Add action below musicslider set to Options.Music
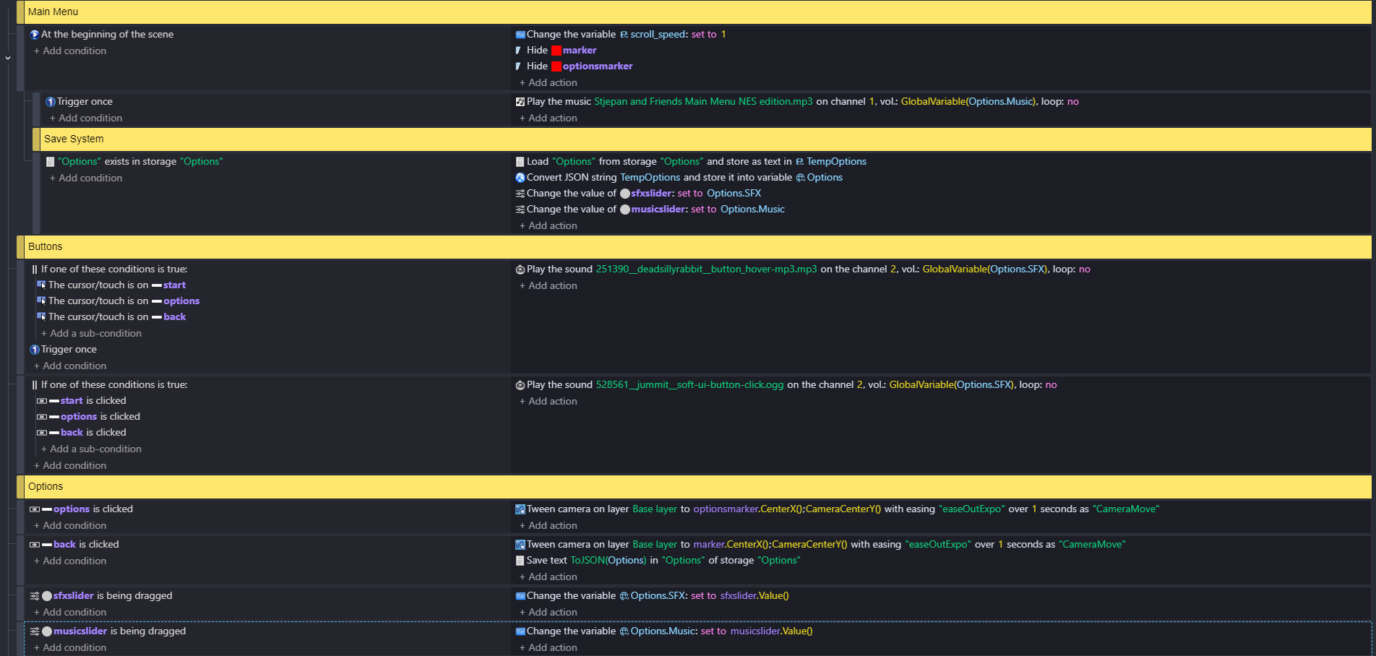 pos(549,226)
